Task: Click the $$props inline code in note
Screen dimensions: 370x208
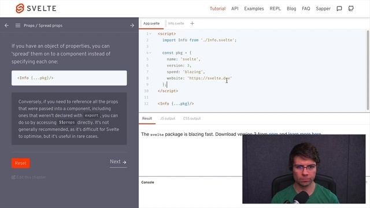Action: (x=67, y=122)
